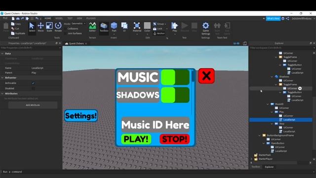This screenshot has width=316, height=178.
Task: Collapse the Data section in Properties
Action: 2,53
